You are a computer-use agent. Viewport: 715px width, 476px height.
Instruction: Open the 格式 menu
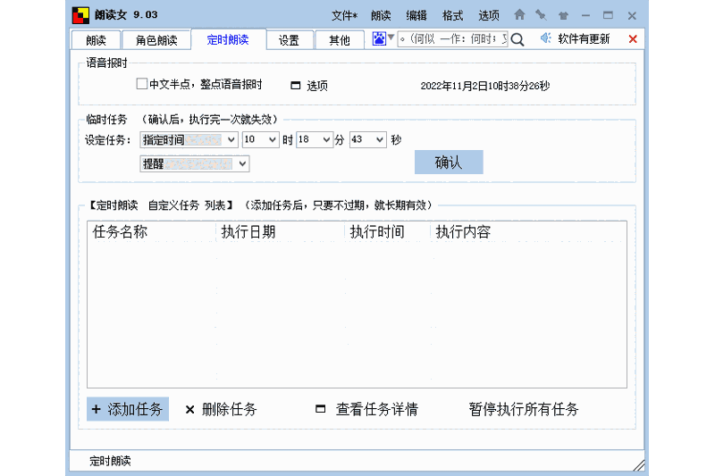(452, 15)
